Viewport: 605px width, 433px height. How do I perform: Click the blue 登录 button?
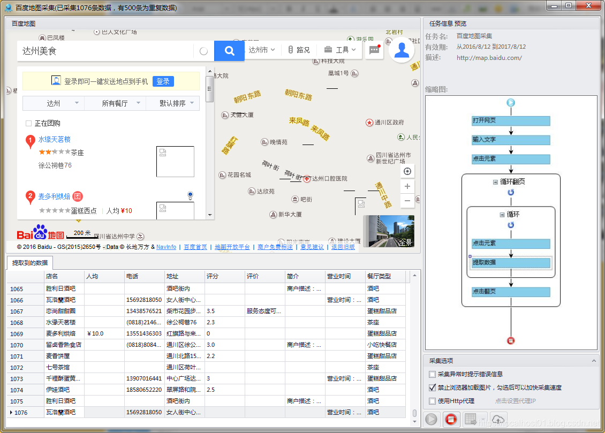pyautogui.click(x=163, y=81)
